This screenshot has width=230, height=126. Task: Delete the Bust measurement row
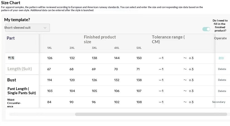[222, 80]
